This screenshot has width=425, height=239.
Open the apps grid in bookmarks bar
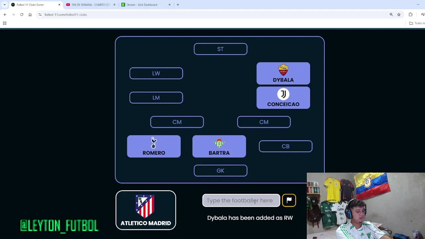point(5,23)
